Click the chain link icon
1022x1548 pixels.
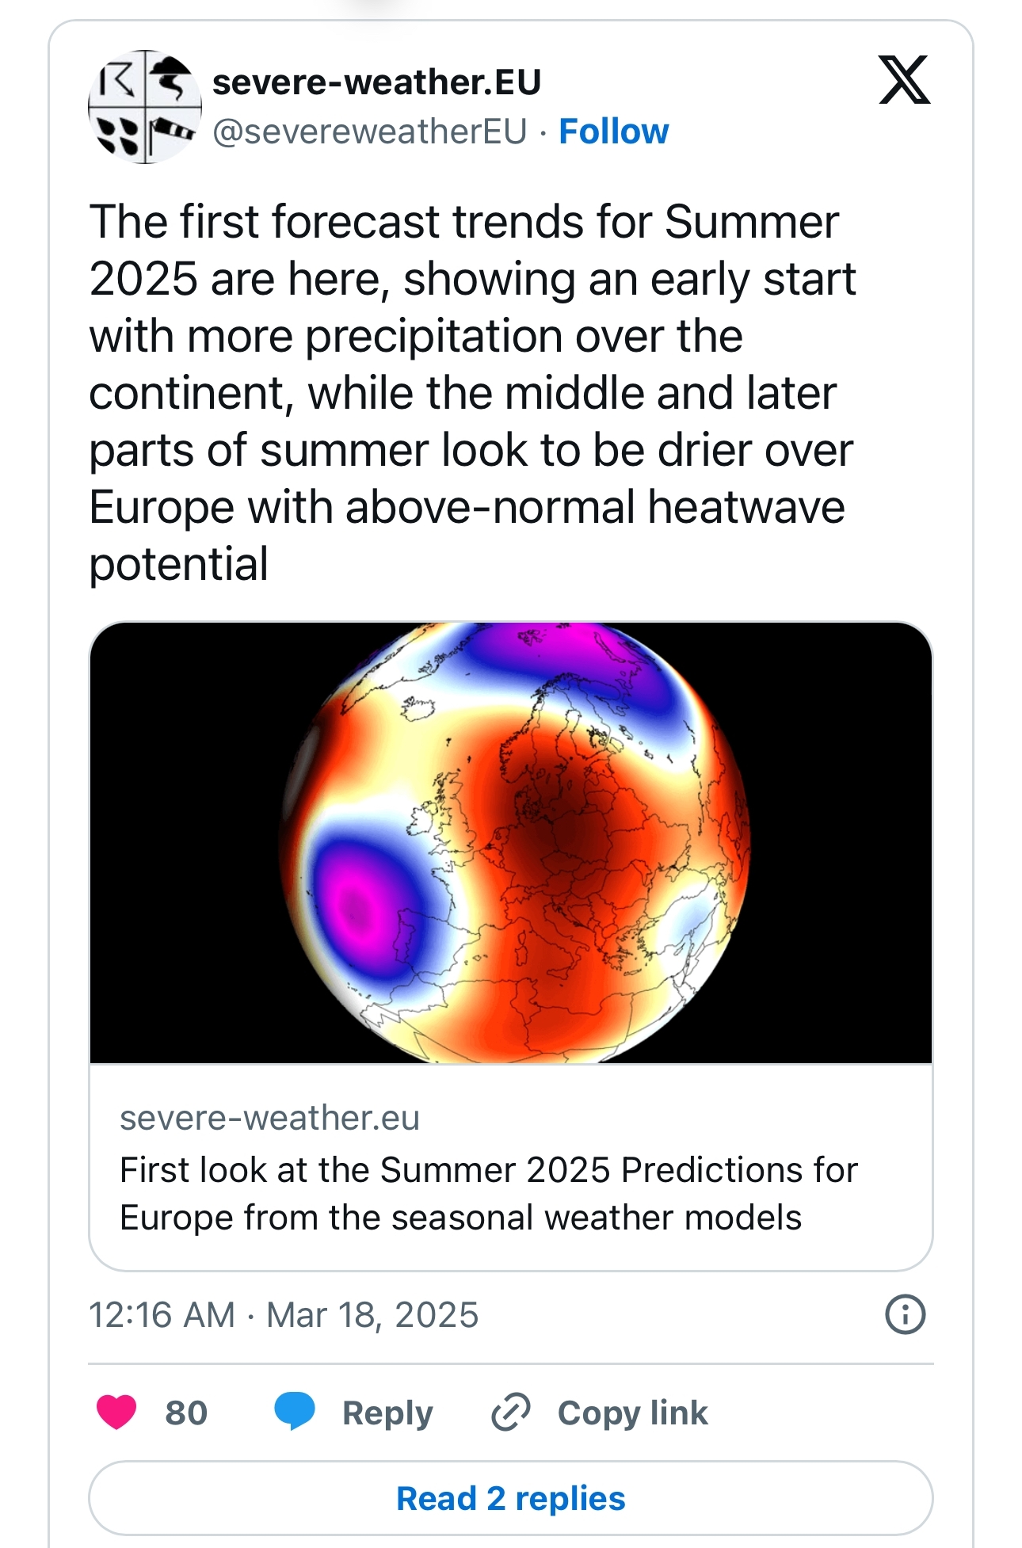click(511, 1413)
